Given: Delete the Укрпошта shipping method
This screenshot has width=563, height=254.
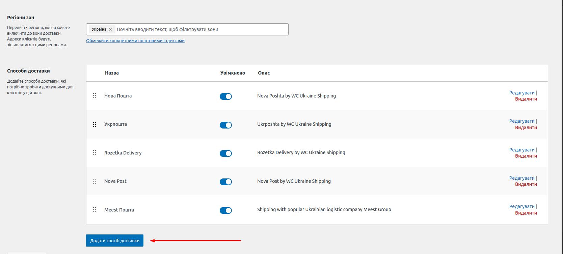Looking at the screenshot, I should click(526, 128).
